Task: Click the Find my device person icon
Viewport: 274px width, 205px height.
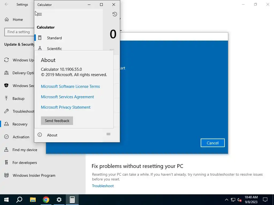Action: click(6, 149)
